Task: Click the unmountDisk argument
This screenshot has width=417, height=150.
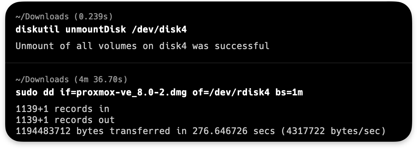Action: [96, 29]
